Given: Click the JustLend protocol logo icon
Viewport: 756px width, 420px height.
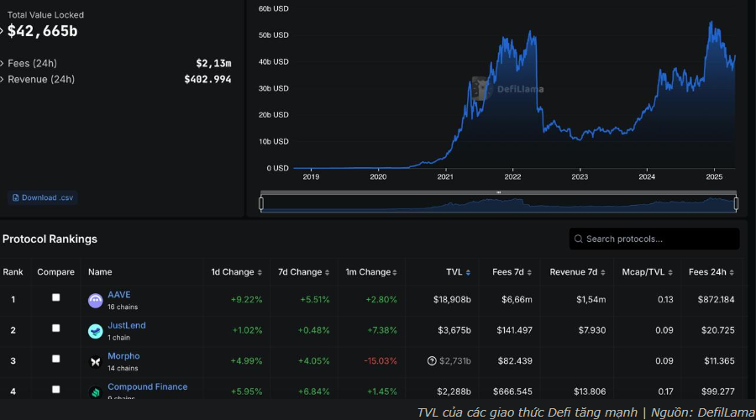Looking at the screenshot, I should click(x=96, y=331).
